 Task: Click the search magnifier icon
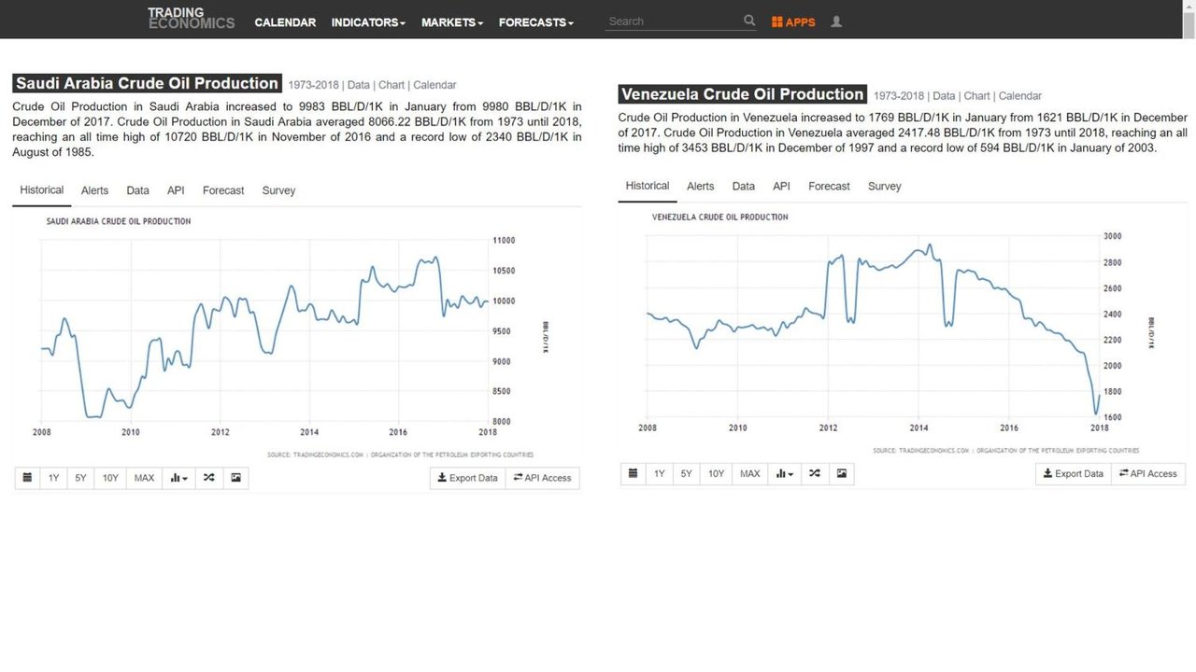point(749,21)
